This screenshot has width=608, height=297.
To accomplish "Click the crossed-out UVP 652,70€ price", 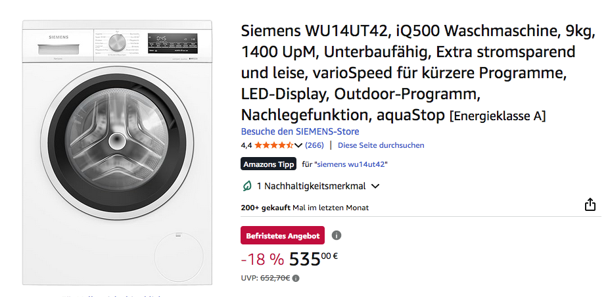I will [x=274, y=278].
